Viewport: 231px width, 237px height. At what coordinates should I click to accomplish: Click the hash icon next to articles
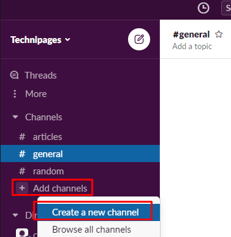[x=22, y=137]
